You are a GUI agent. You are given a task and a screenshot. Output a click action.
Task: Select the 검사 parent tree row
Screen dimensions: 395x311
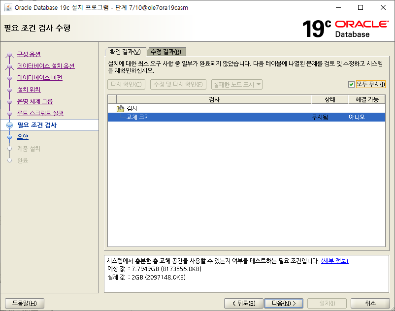coord(246,108)
